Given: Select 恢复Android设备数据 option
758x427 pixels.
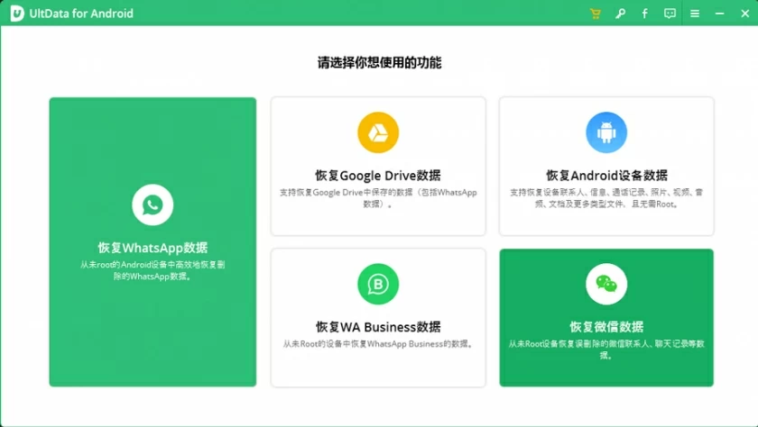Looking at the screenshot, I should tap(606, 175).
